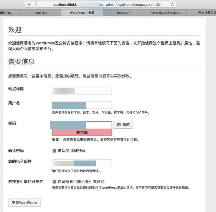216x212 pixels.
Task: Open the second 'Index of /' tab
Action: click(x=124, y=13)
